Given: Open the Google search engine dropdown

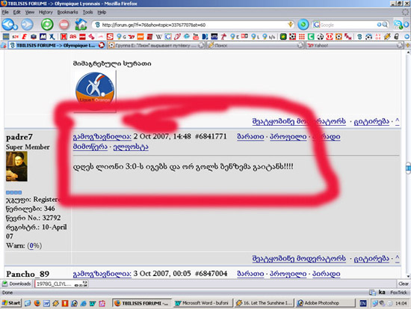Looking at the screenshot, I should click(317, 25).
